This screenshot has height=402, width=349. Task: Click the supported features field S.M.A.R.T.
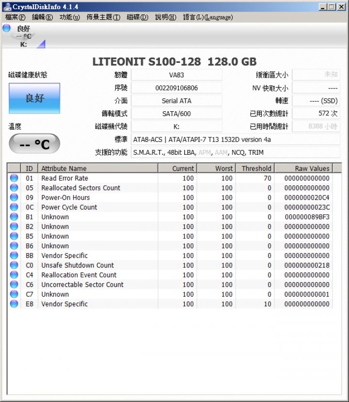coord(236,152)
